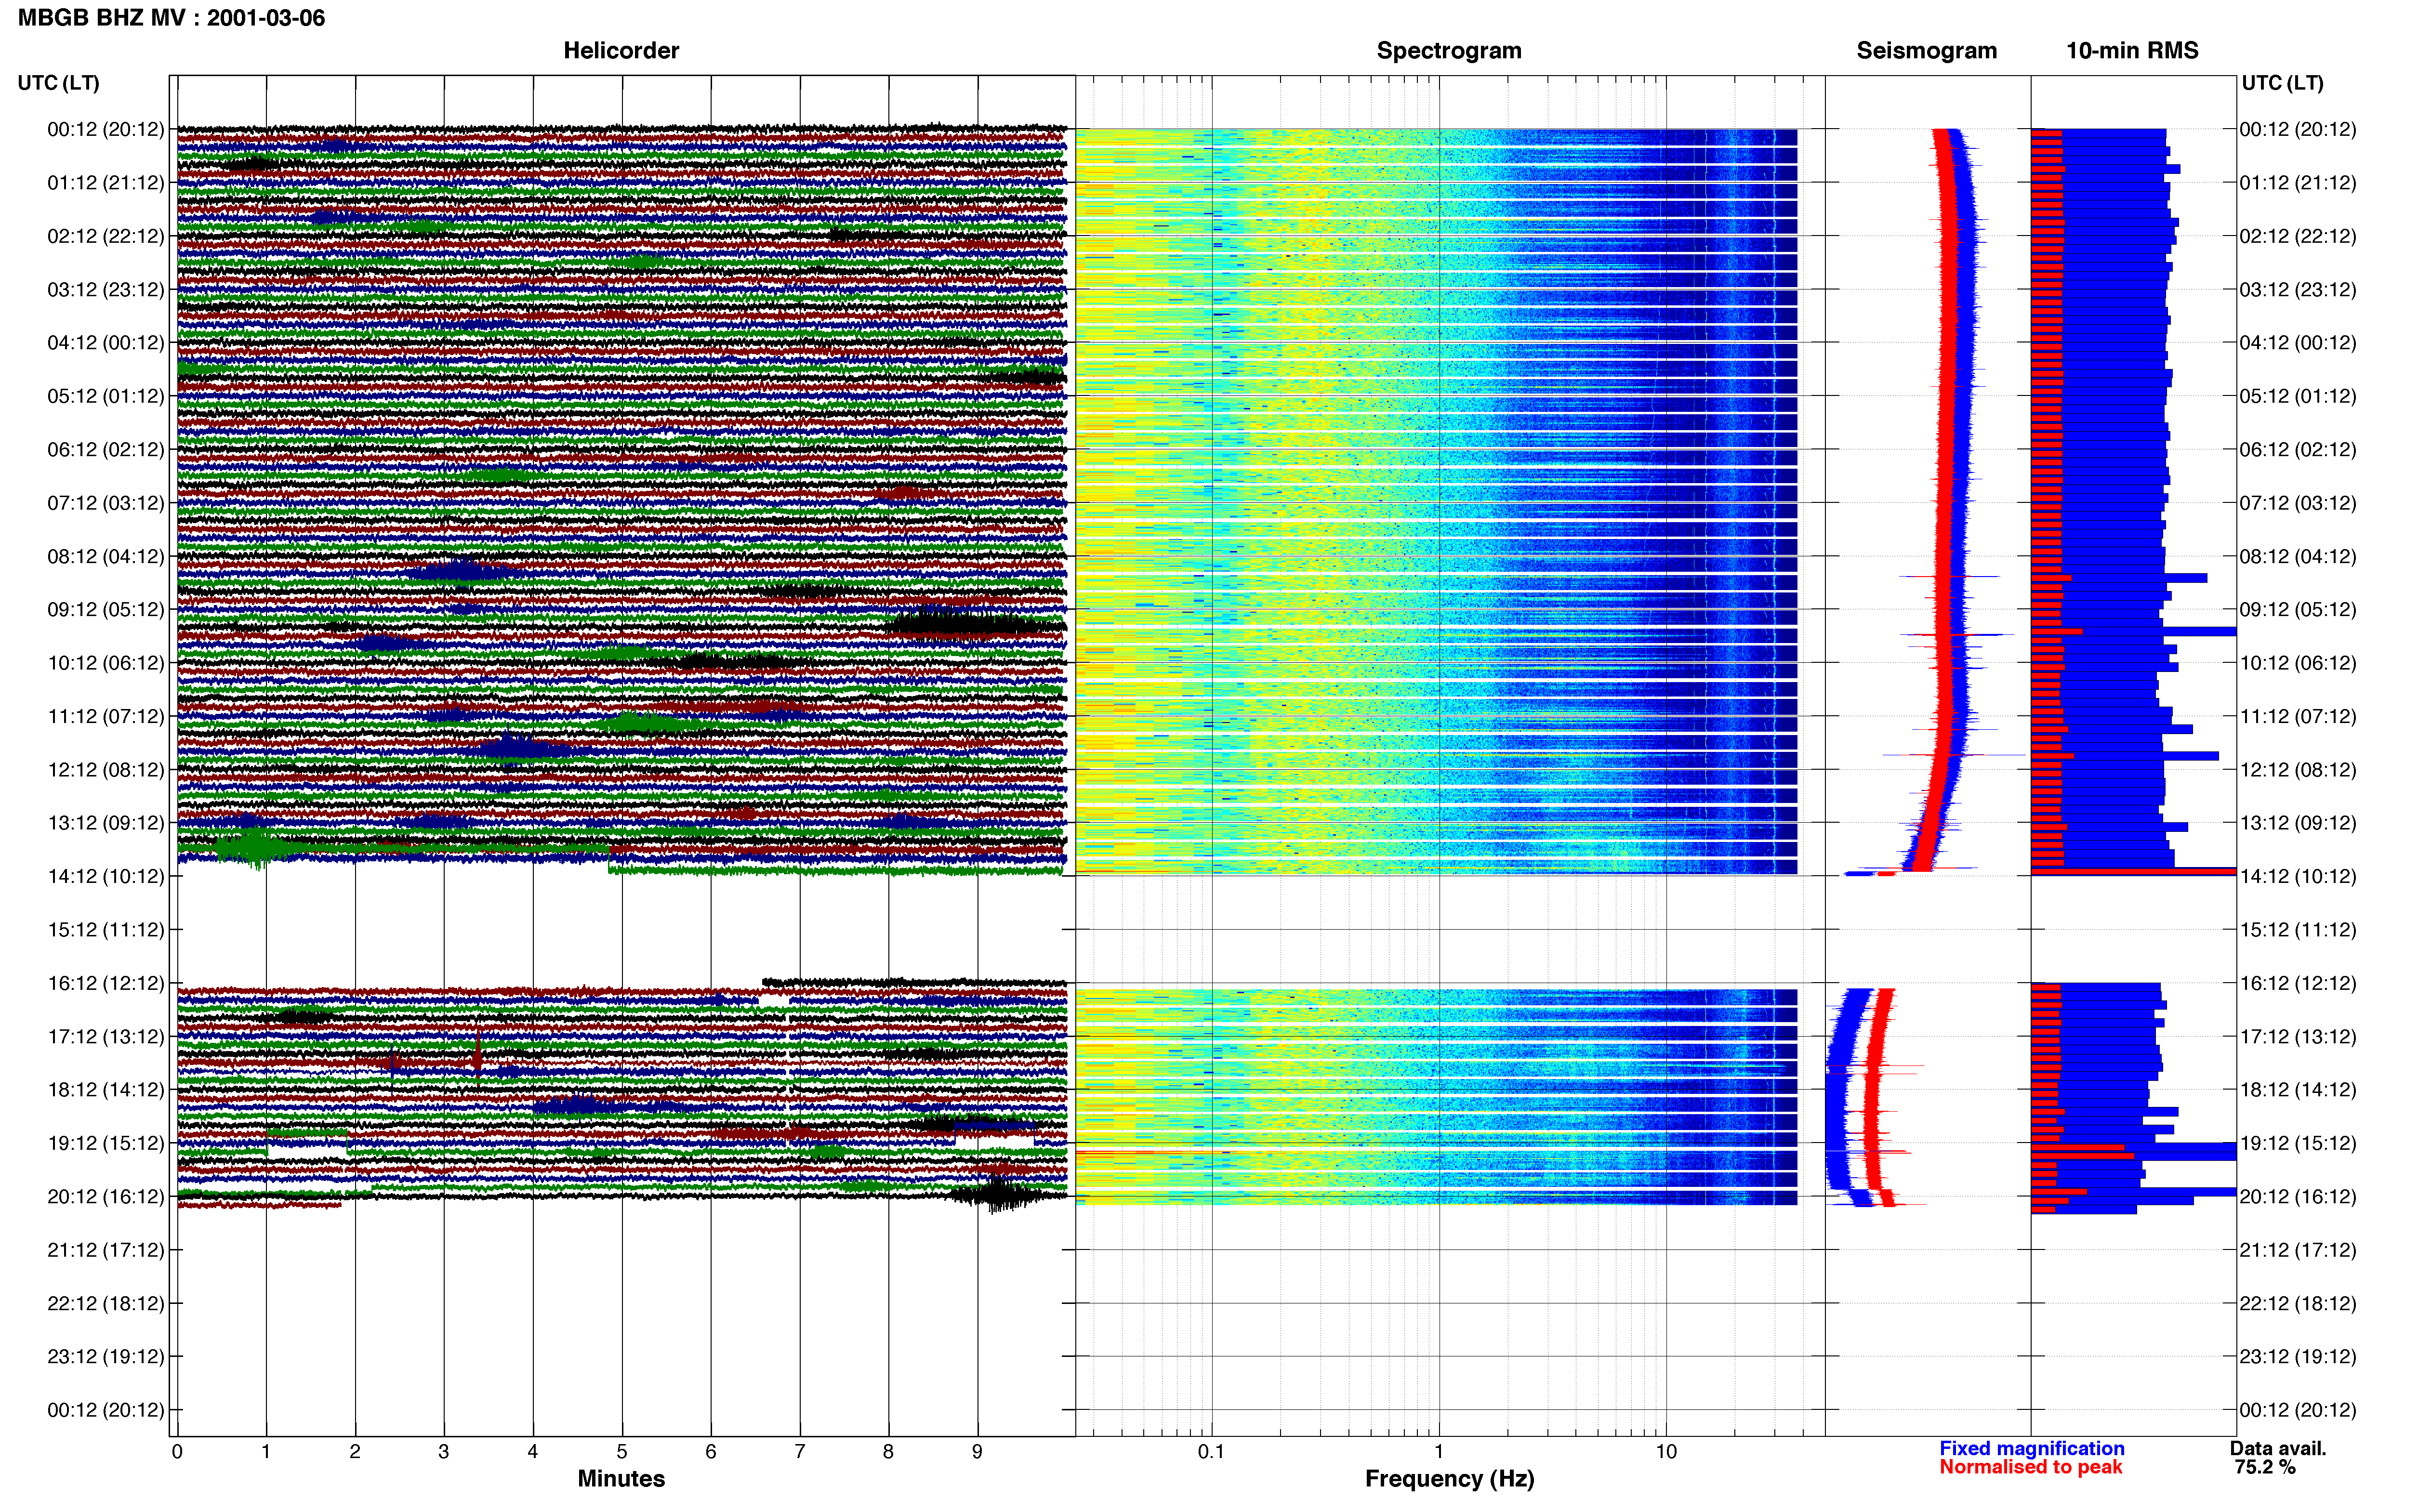The image size is (2418, 1512).
Task: Click the left time label '13:12 (09:12)'
Action: (106, 823)
